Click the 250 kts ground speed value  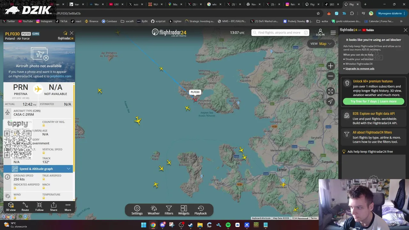[x=19, y=179]
